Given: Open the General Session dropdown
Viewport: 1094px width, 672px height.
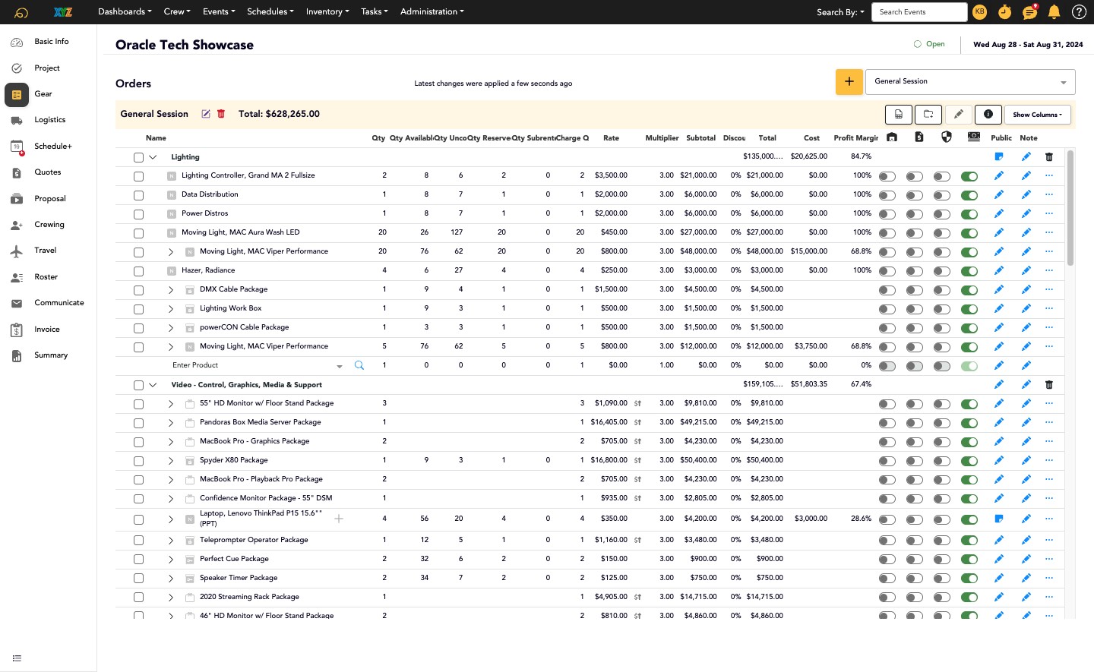Looking at the screenshot, I should [x=970, y=82].
